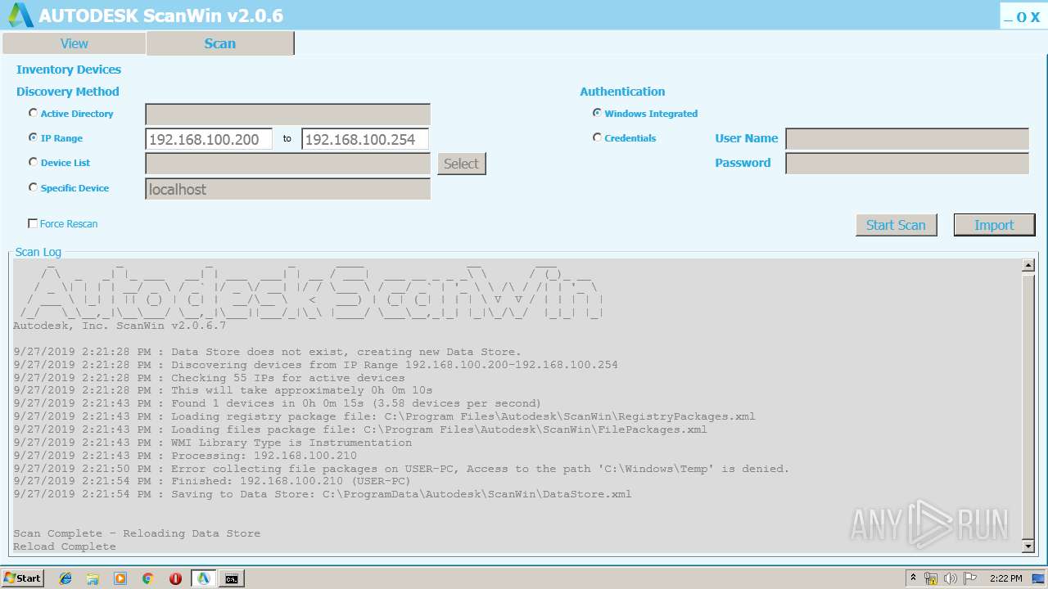The width and height of the screenshot is (1048, 589).
Task: Click the 'Discovery Method' label
Action: pyautogui.click(x=68, y=92)
